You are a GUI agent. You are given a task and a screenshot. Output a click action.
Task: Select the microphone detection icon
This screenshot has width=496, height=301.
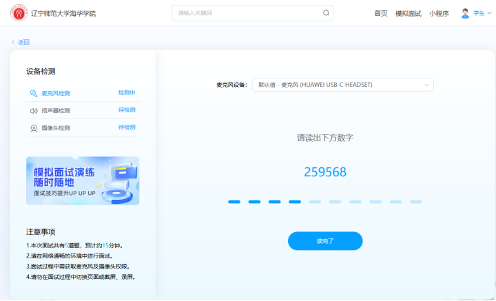pyautogui.click(x=33, y=93)
